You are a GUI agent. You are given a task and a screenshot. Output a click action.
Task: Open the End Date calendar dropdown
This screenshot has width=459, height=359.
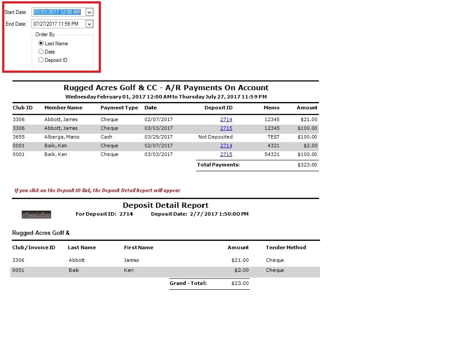(89, 24)
